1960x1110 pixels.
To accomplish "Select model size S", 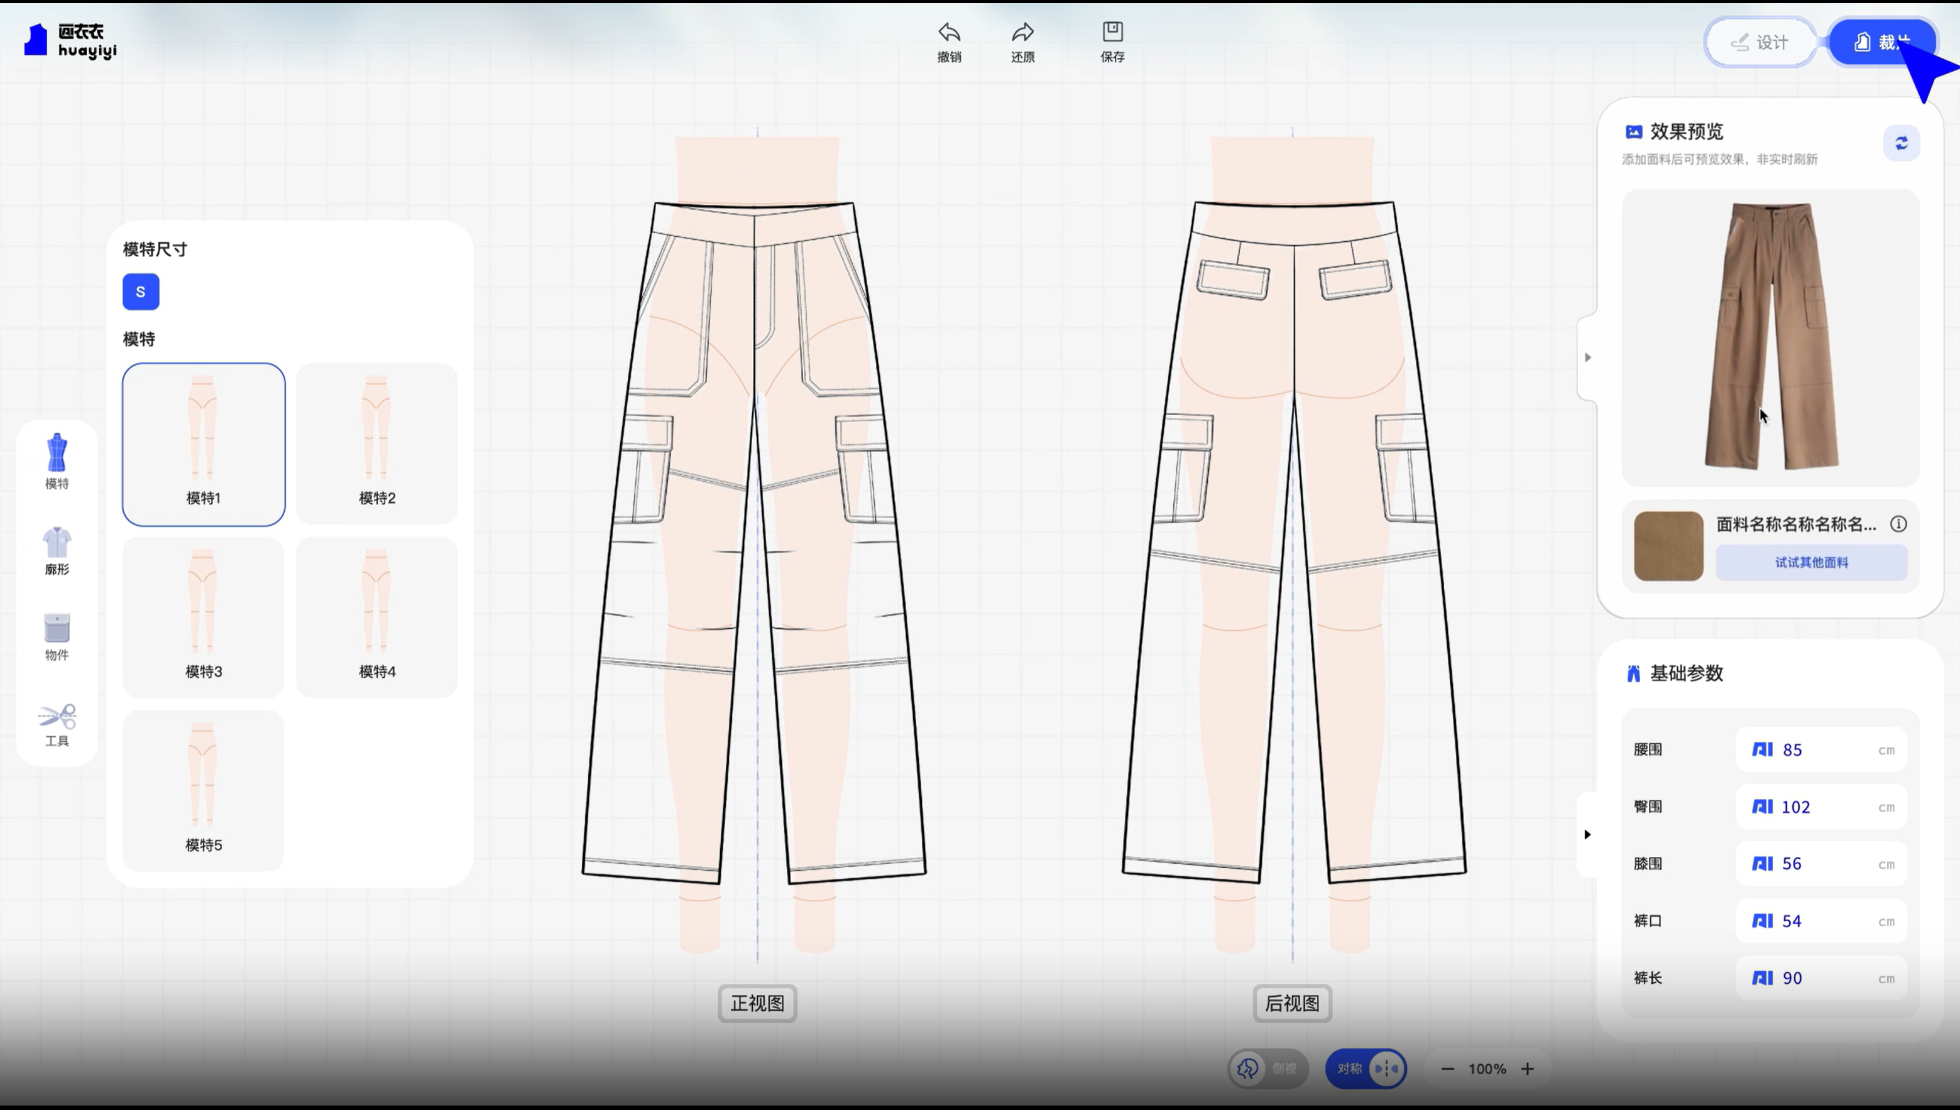I will point(141,292).
